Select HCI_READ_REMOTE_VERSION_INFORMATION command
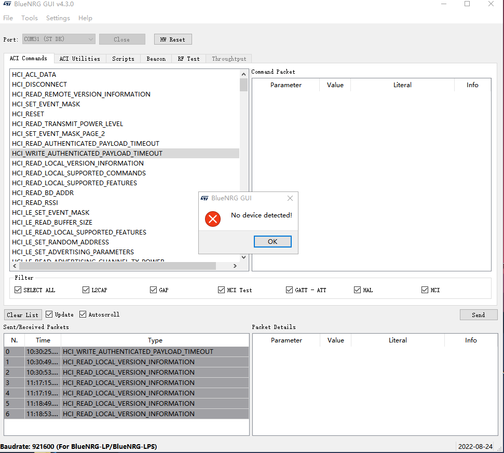The height and width of the screenshot is (453, 504). (125, 94)
